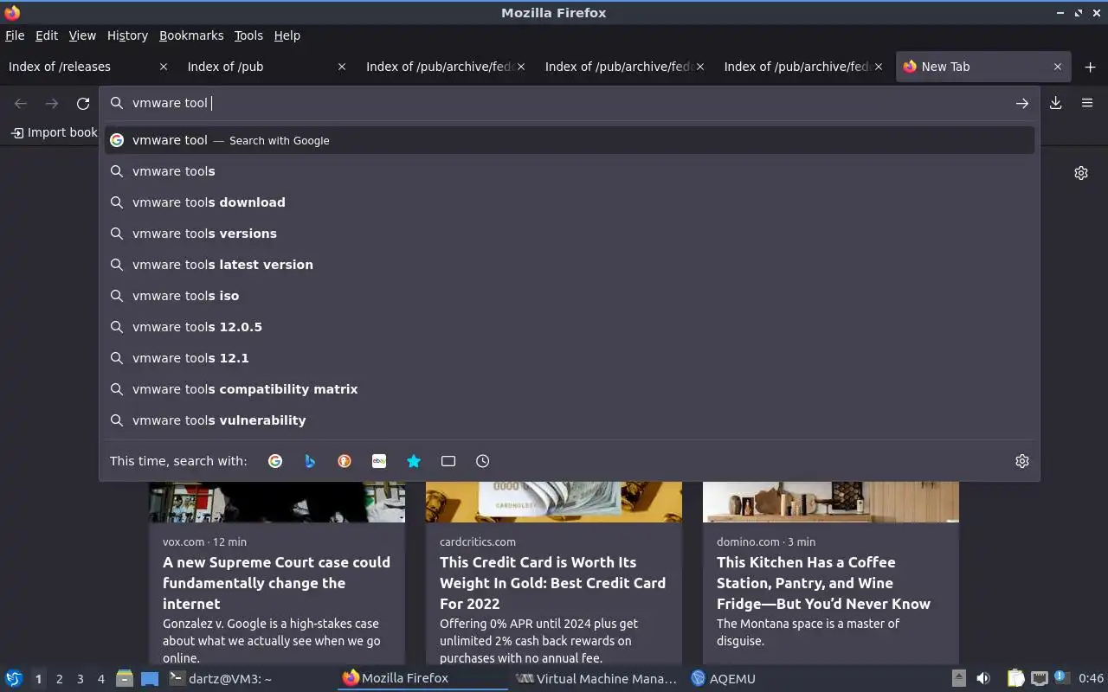The height and width of the screenshot is (692, 1108).
Task: Switch to AQEMU window in taskbar
Action: point(724,679)
